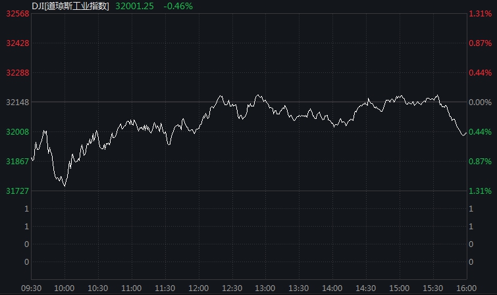This screenshot has width=497, height=295.
Task: Click the price line endpoint at close
Action: click(466, 133)
